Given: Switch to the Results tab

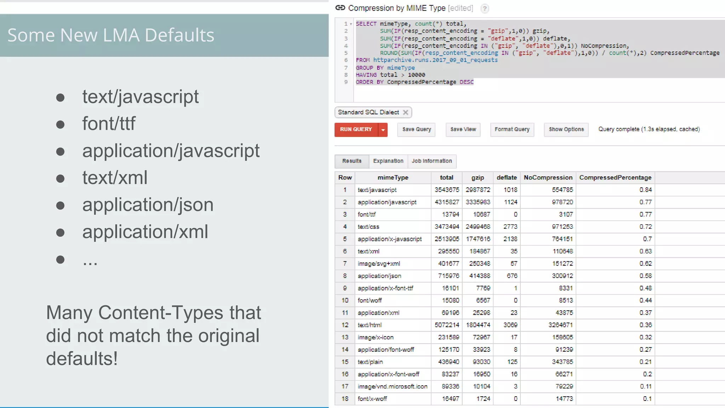Looking at the screenshot, I should click(x=352, y=161).
